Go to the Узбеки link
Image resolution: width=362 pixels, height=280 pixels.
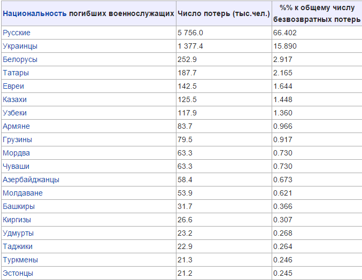15,113
